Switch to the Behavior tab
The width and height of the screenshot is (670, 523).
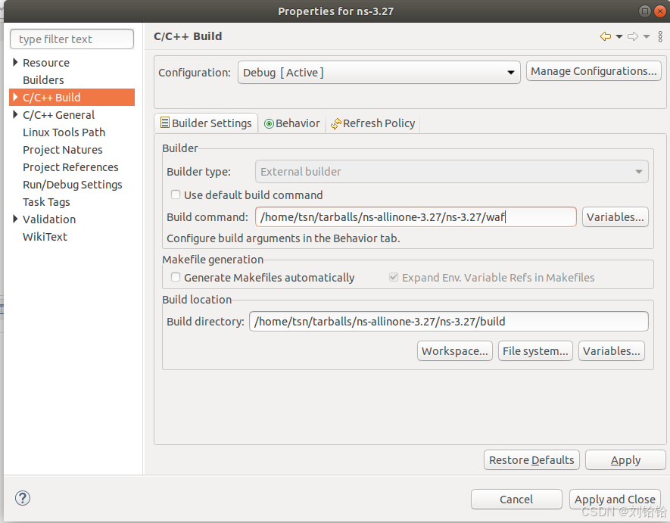(291, 123)
